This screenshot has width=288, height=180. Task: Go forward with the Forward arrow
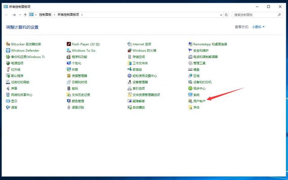pyautogui.click(x=14, y=15)
